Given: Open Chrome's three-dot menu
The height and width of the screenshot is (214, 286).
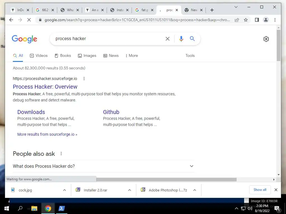Looking at the screenshot, I should click(275, 20).
